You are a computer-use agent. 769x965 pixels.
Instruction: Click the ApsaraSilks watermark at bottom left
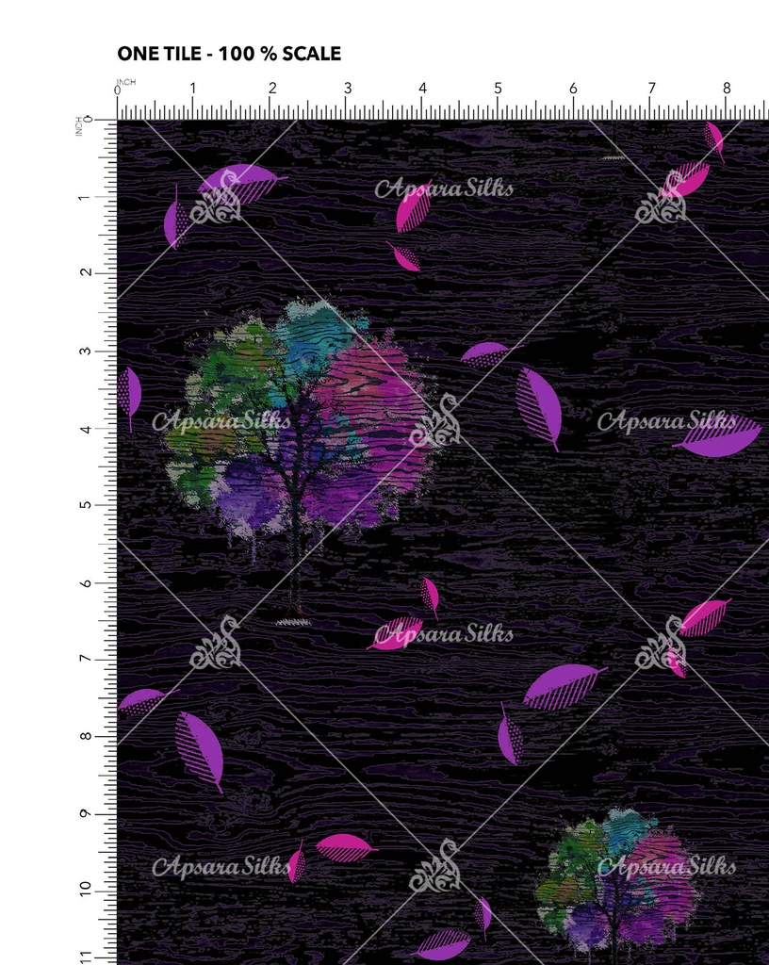pyautogui.click(x=221, y=867)
